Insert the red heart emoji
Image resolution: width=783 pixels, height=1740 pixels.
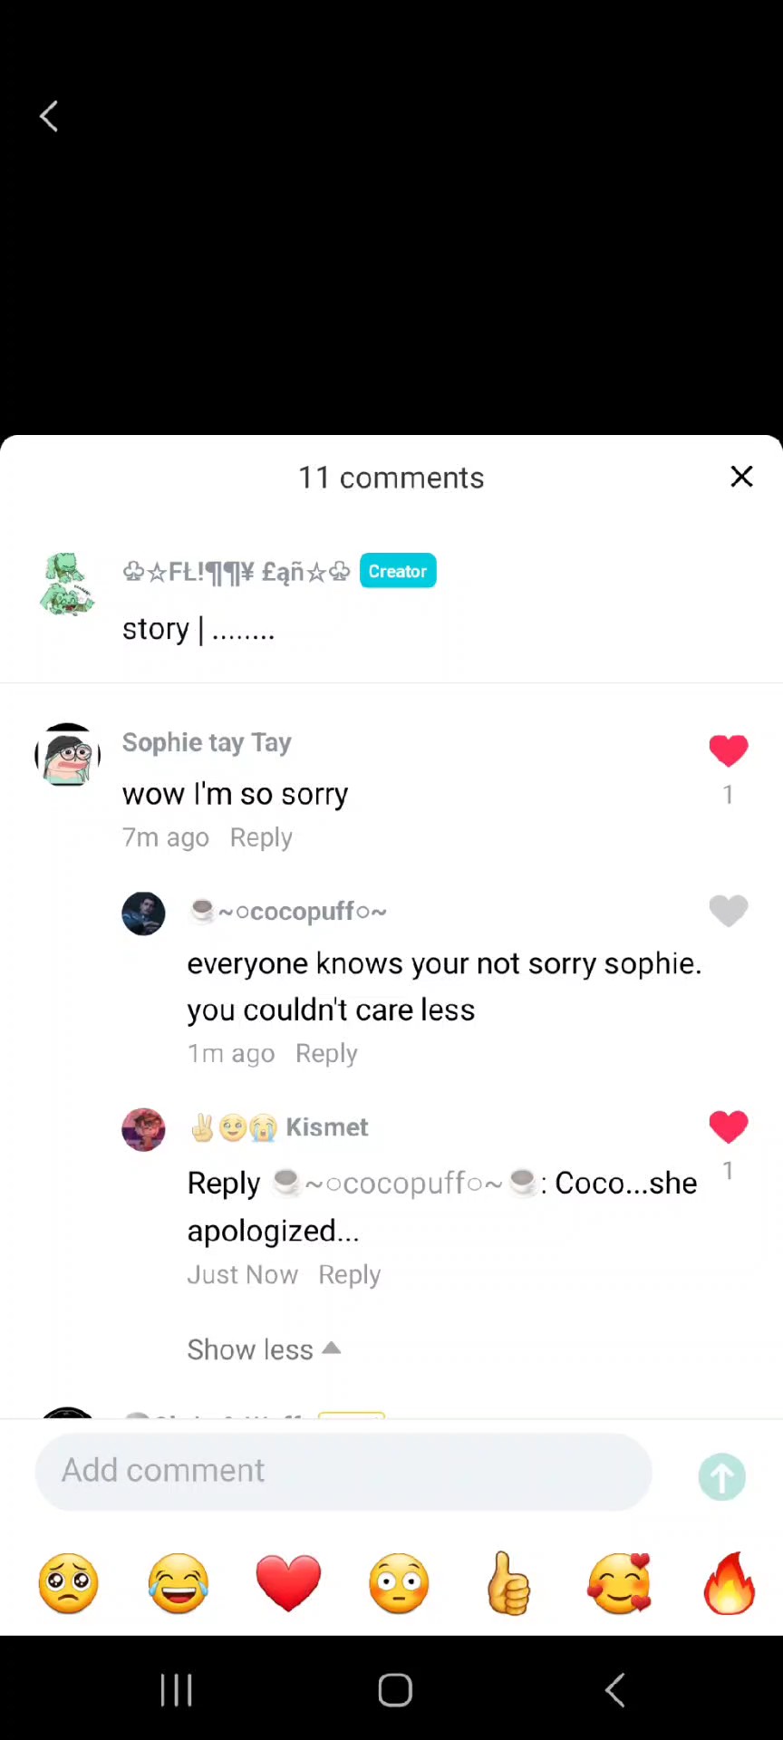(x=288, y=1583)
